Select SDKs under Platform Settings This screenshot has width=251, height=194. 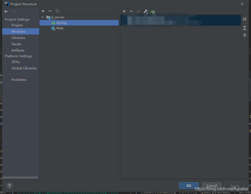click(15, 62)
